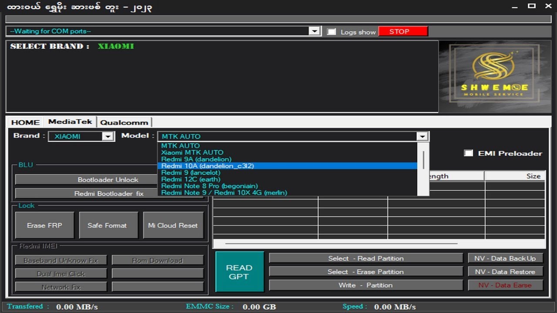Switch to the Qualcomm tab
557x313 pixels.
[124, 122]
